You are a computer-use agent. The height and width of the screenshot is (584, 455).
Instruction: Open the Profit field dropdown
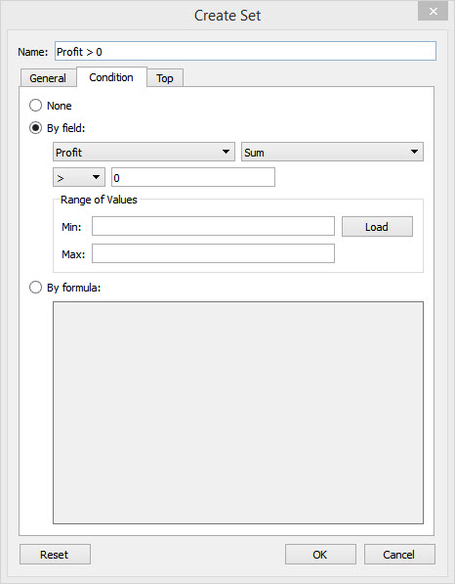[x=144, y=152]
